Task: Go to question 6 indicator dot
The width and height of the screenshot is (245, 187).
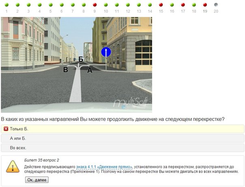Action: (62, 5)
